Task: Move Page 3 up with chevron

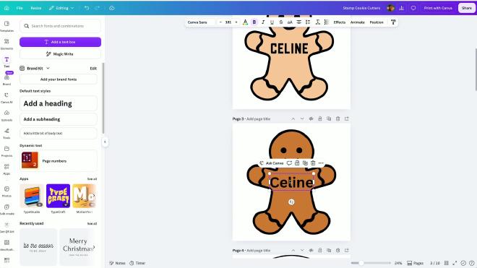Action: coord(293,118)
